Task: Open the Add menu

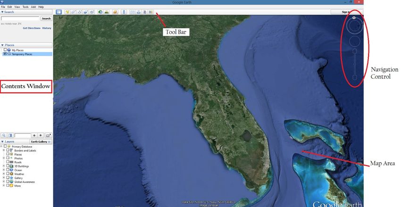Action: 33,7
